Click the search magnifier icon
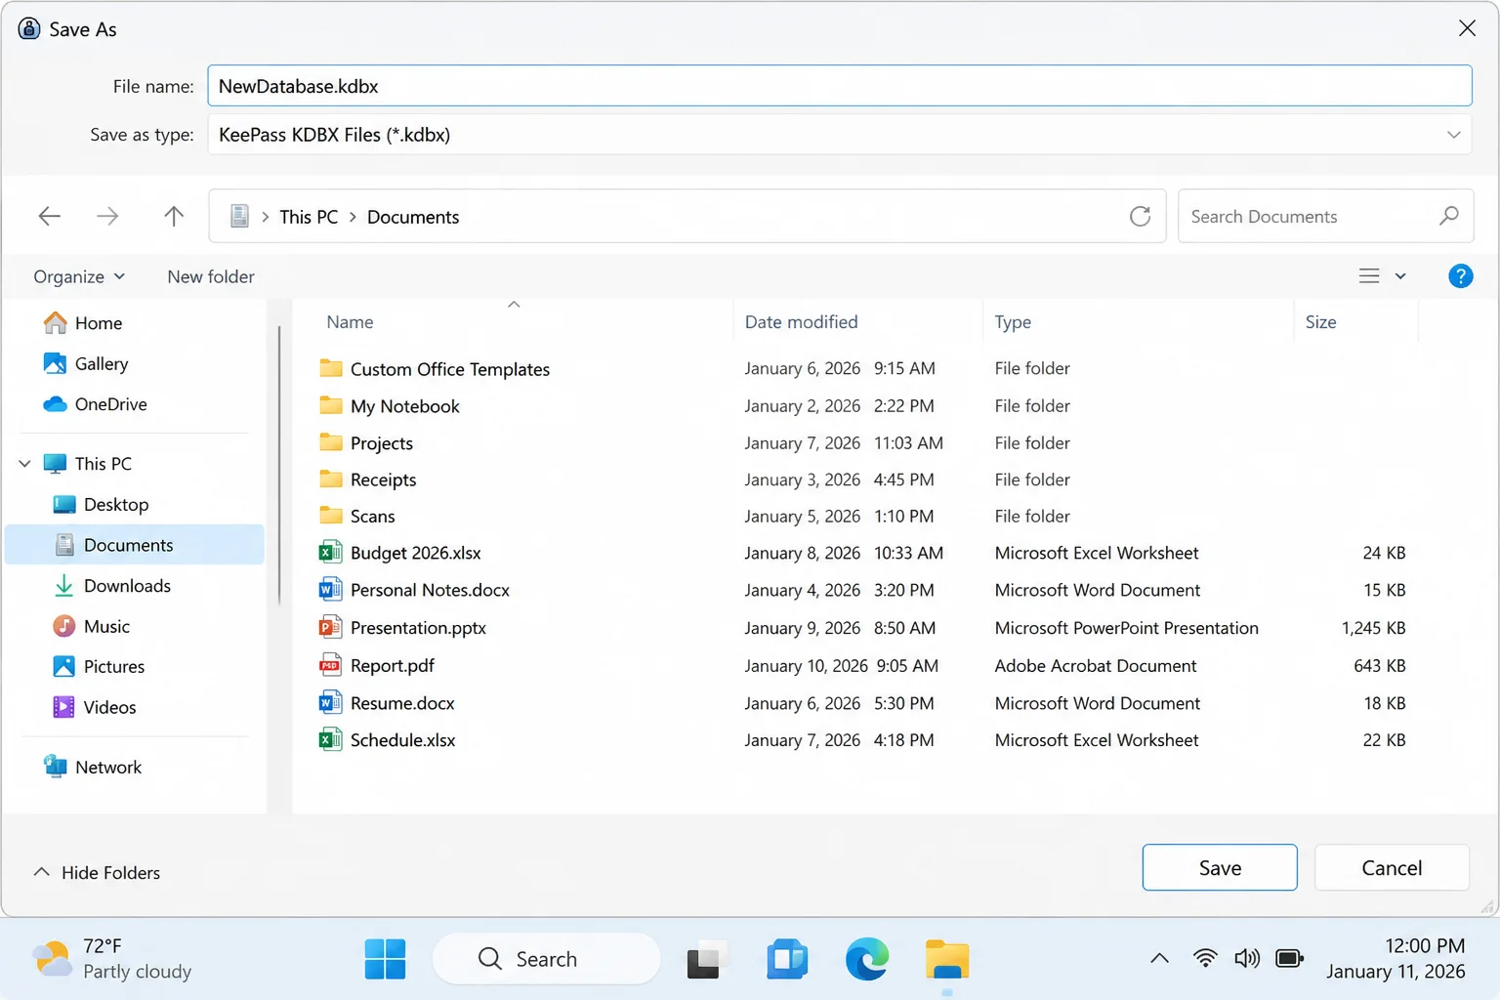The height and width of the screenshot is (1000, 1500). [1449, 216]
